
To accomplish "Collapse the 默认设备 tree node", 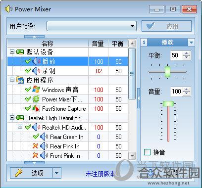I will click(12, 52).
